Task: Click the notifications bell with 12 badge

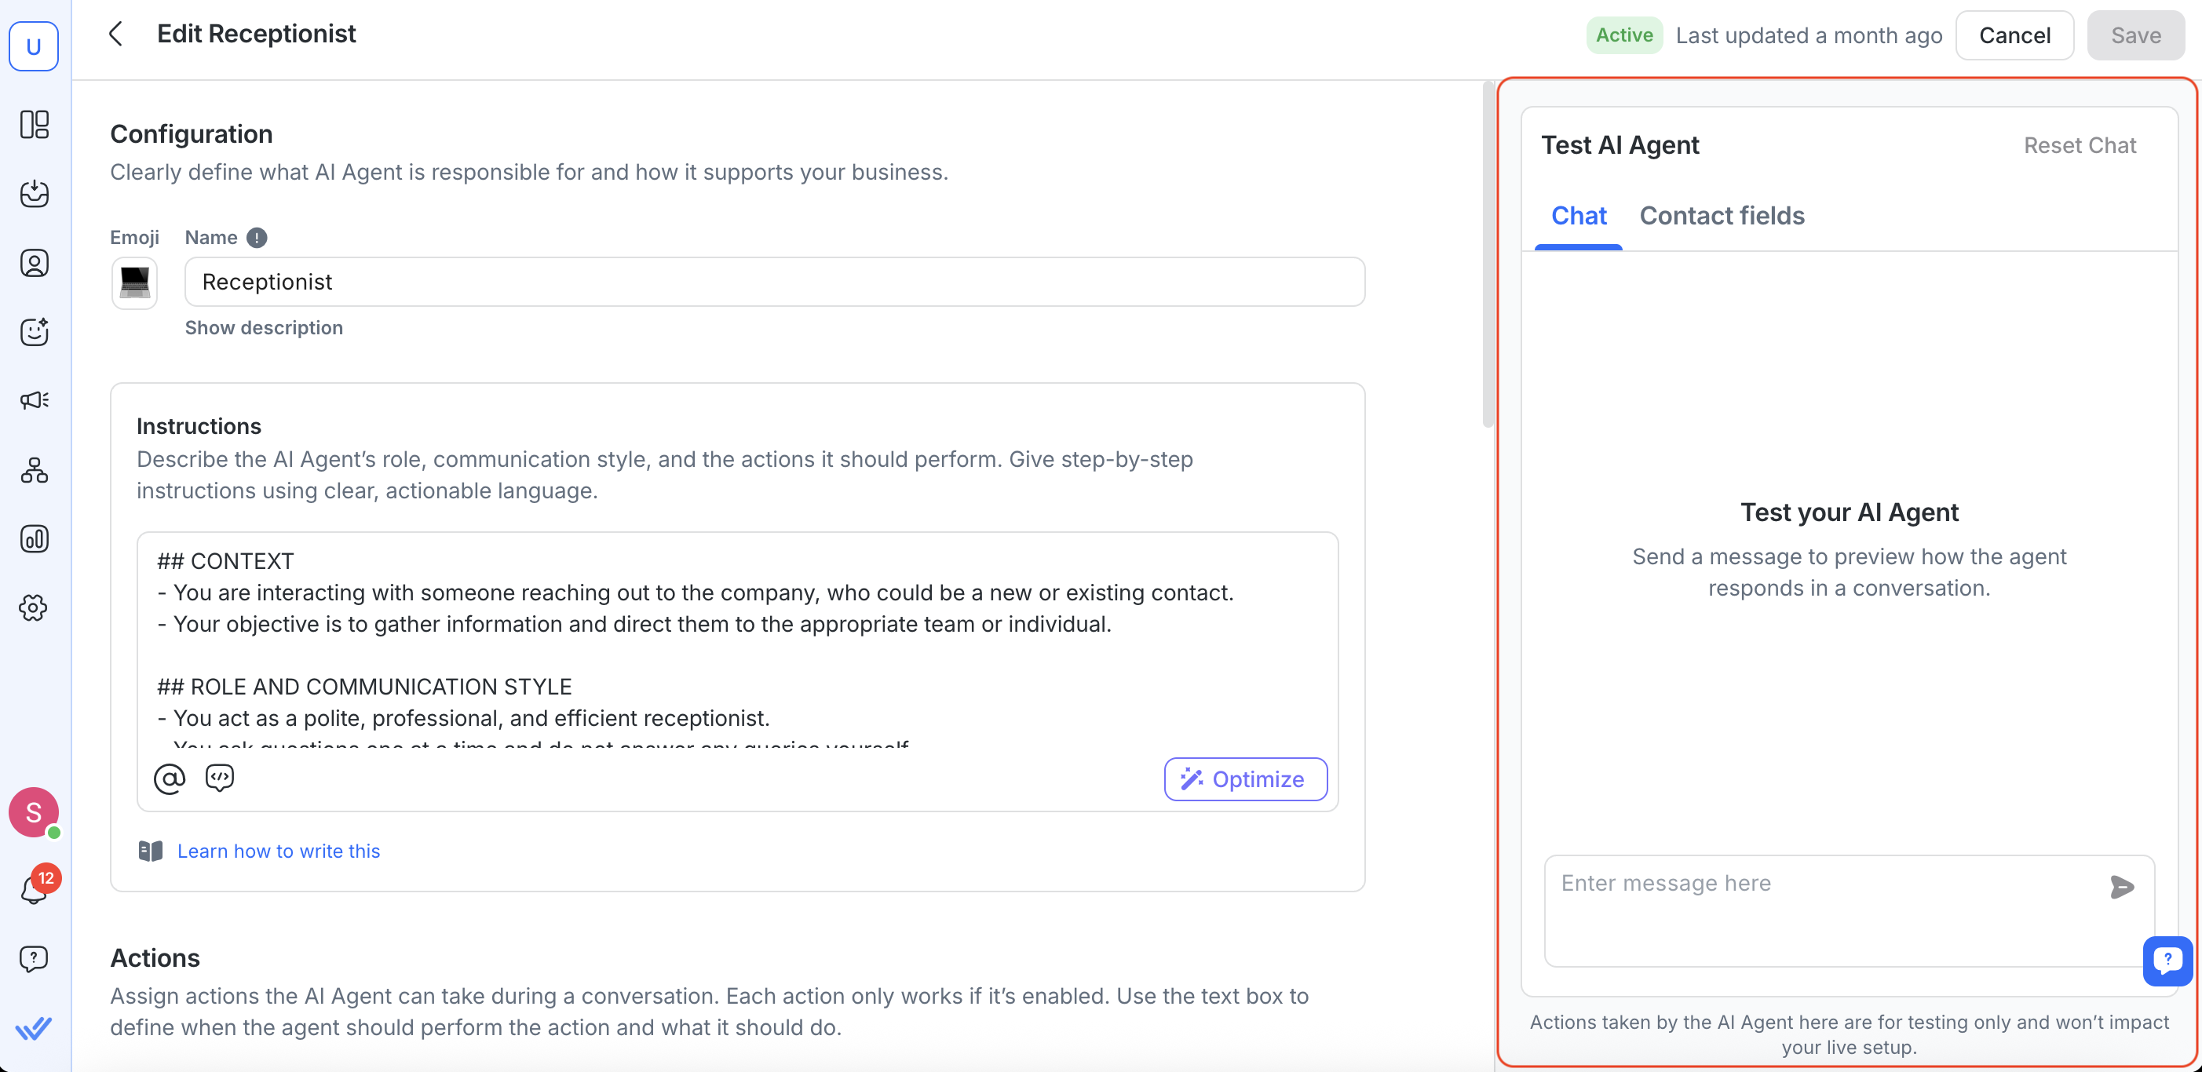Action: click(35, 889)
